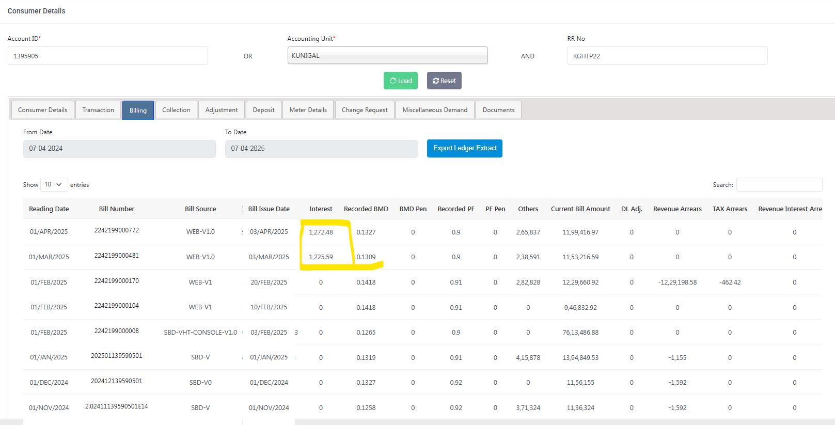835x425 pixels.
Task: Focus the RR No input field
Action: pos(667,56)
